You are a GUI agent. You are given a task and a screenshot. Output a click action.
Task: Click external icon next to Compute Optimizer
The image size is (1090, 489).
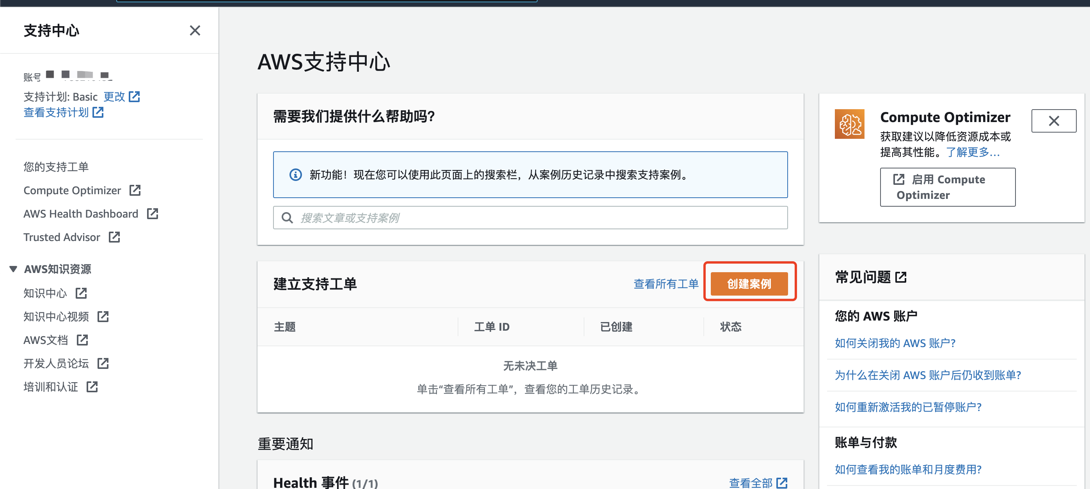point(135,190)
